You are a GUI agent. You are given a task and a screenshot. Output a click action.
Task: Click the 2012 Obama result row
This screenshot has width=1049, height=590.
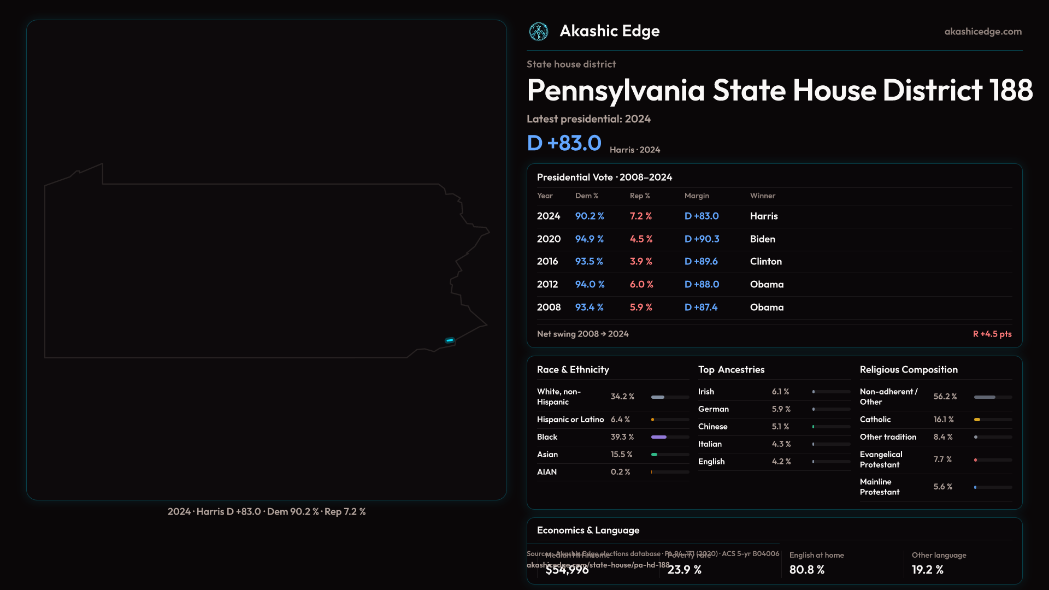click(x=774, y=285)
